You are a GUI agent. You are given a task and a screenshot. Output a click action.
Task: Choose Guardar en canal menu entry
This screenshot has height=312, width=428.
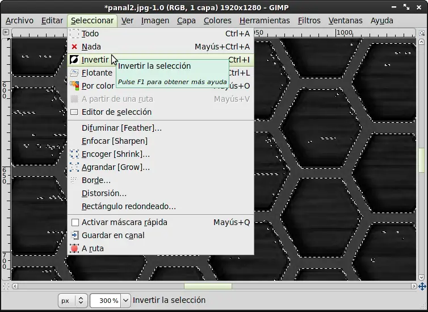tap(161, 235)
